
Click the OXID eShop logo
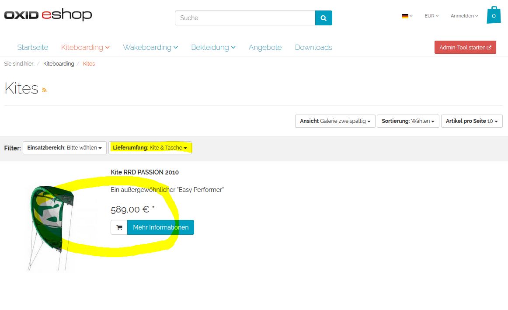pos(48,15)
